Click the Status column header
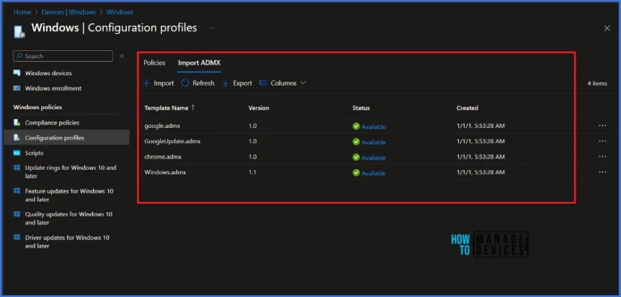The width and height of the screenshot is (621, 297). pyautogui.click(x=361, y=108)
